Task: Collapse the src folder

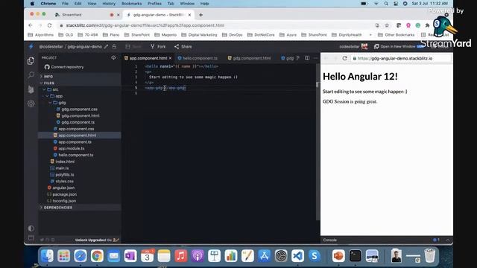Action: pyautogui.click(x=44, y=89)
